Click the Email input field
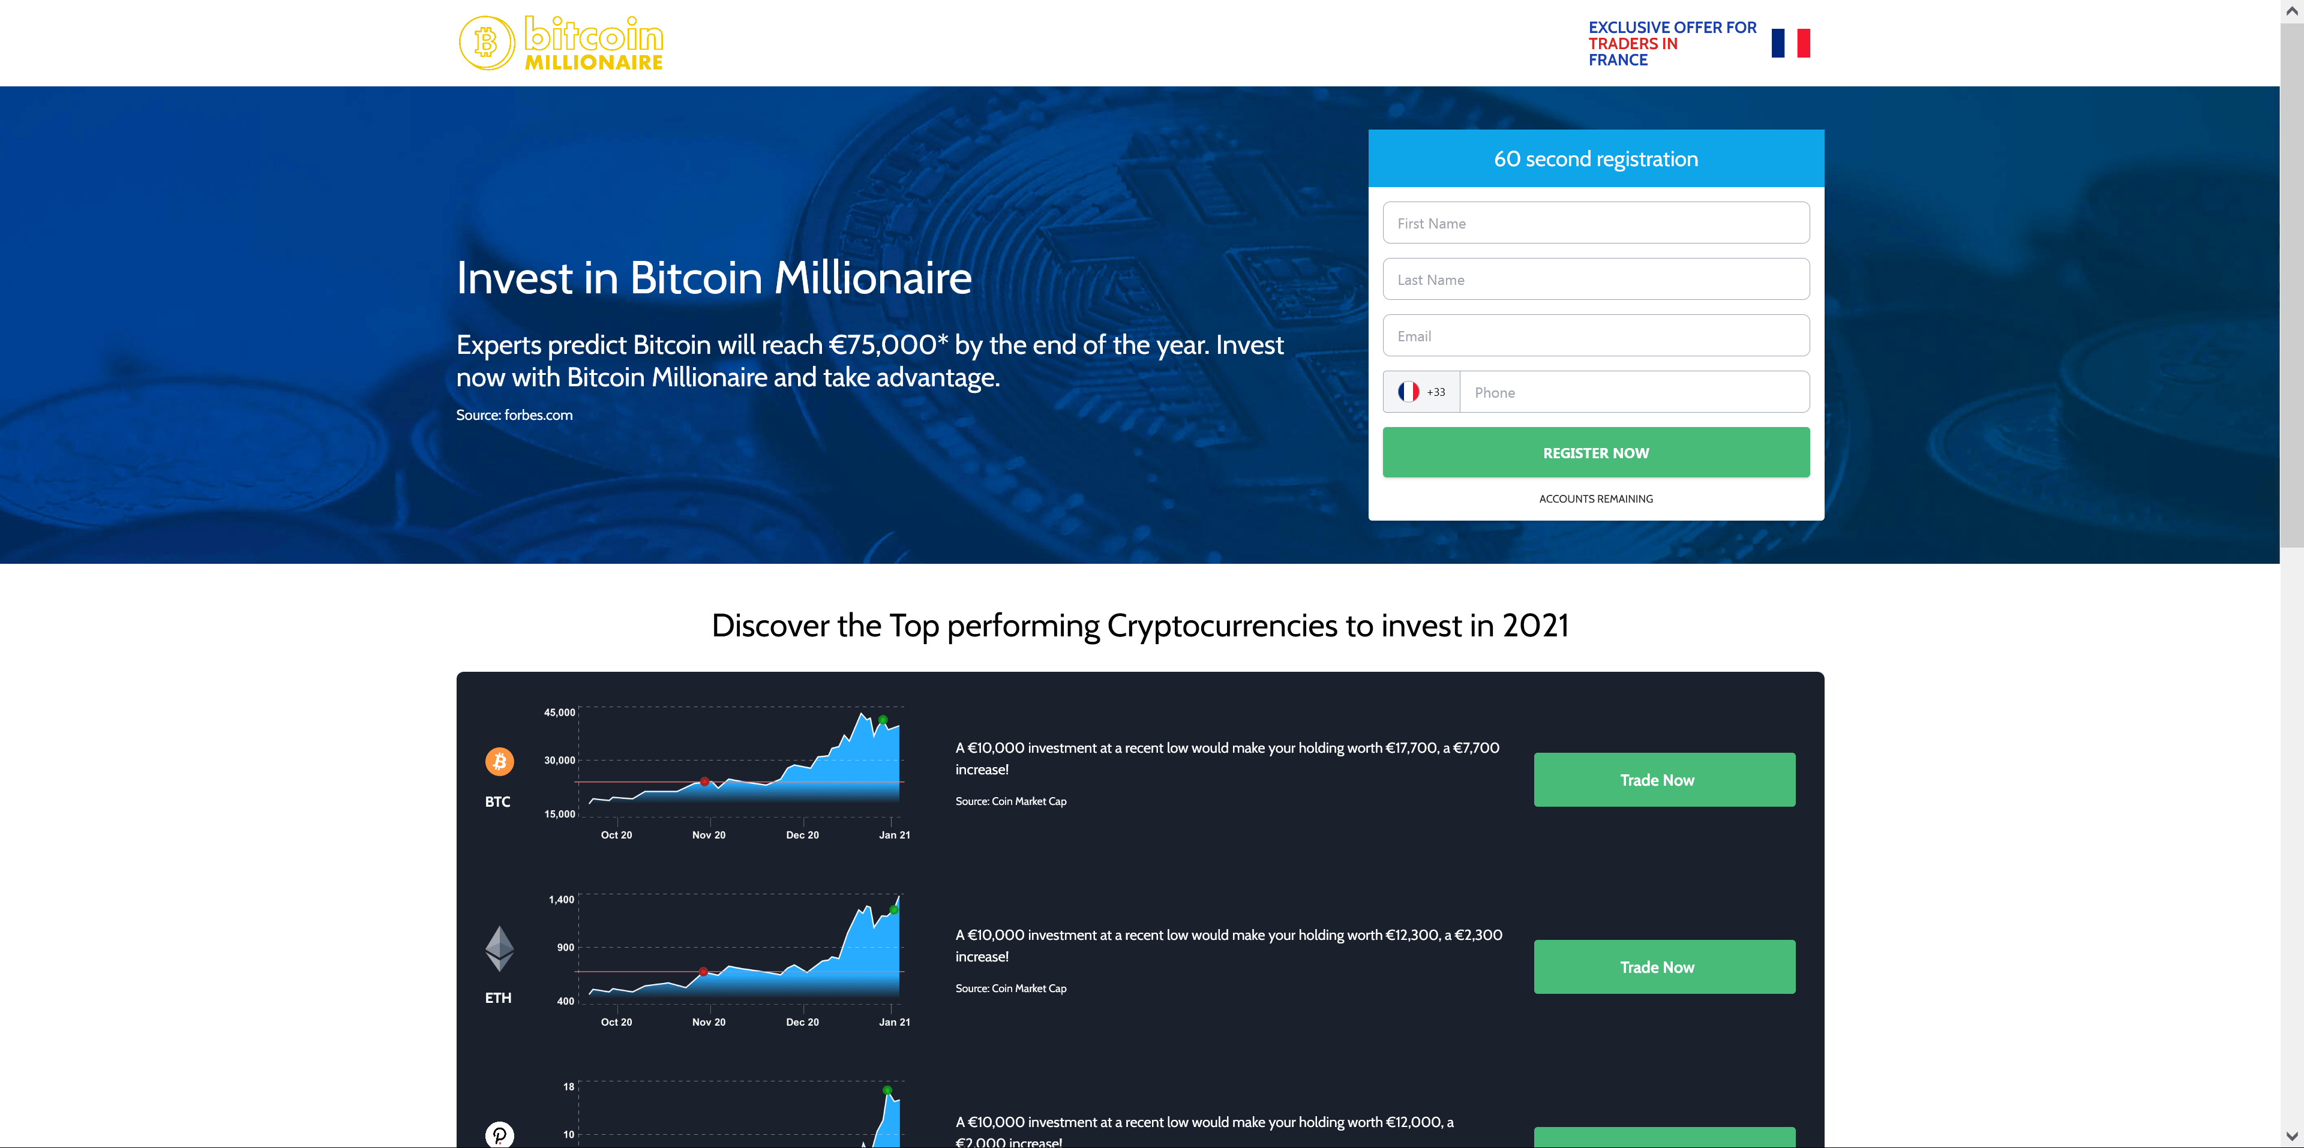 coord(1594,335)
